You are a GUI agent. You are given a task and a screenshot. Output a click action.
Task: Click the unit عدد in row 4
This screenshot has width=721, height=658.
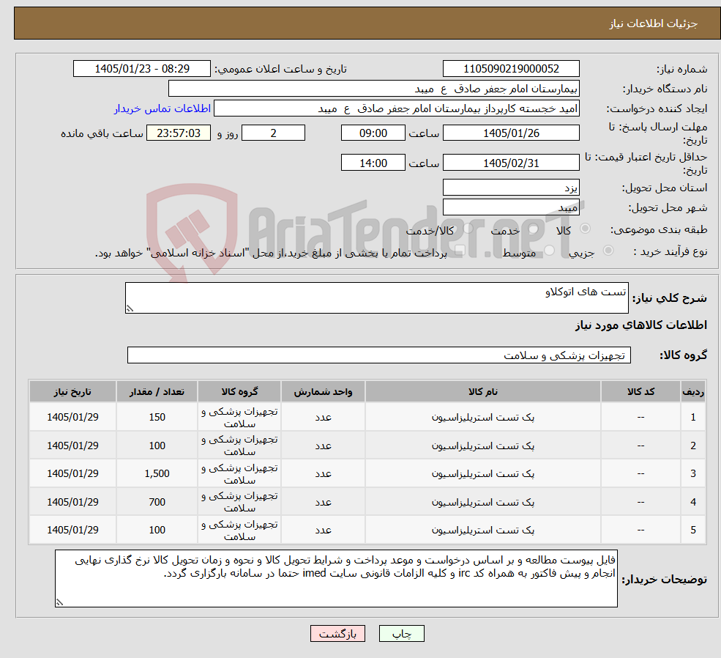point(324,502)
